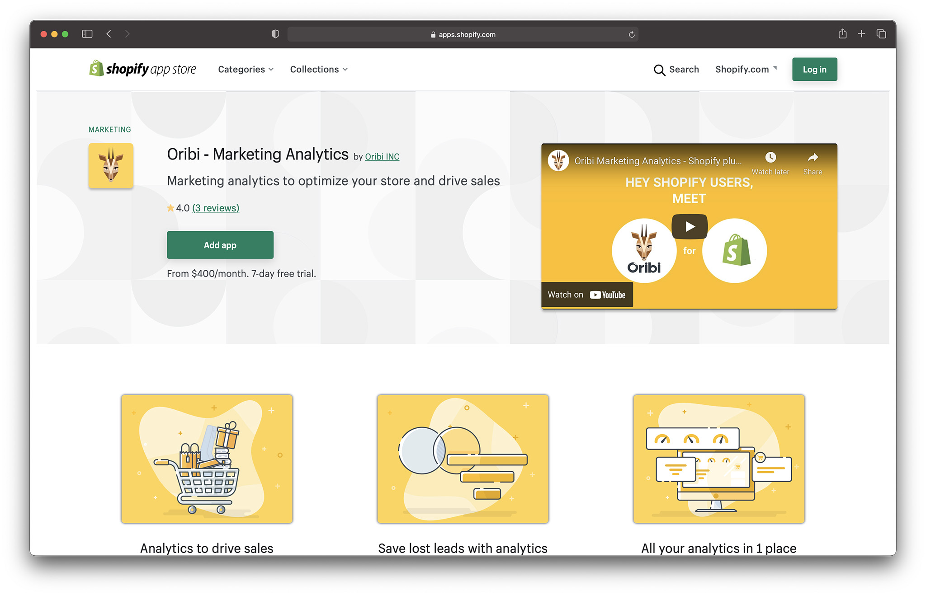
Task: Open the Safari share icon
Action: tap(842, 33)
